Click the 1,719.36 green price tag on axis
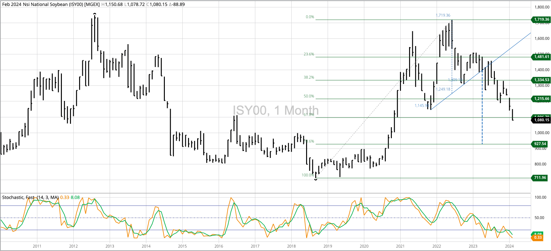 pyautogui.click(x=541, y=19)
